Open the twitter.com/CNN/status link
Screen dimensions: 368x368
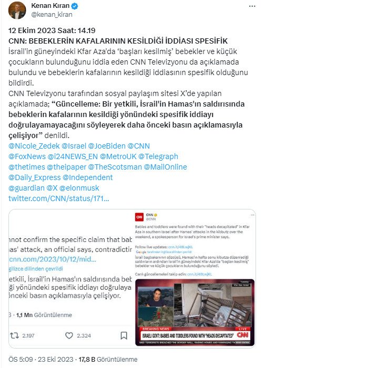coord(59,198)
